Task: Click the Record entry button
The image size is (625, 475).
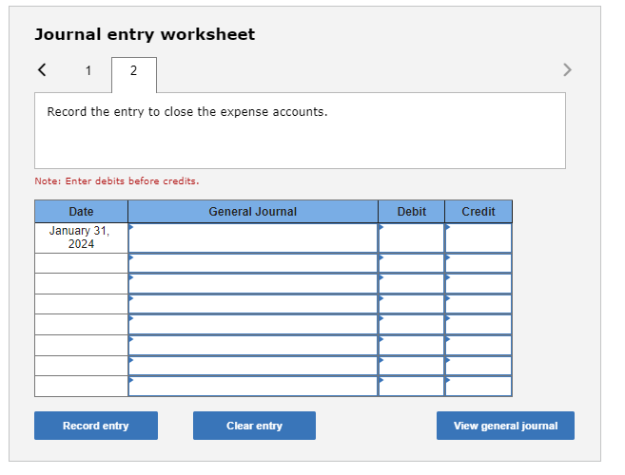Action: coord(96,426)
